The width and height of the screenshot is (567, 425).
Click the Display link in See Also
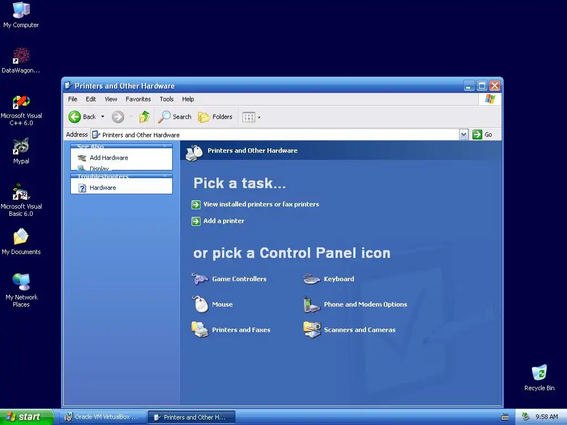point(99,168)
